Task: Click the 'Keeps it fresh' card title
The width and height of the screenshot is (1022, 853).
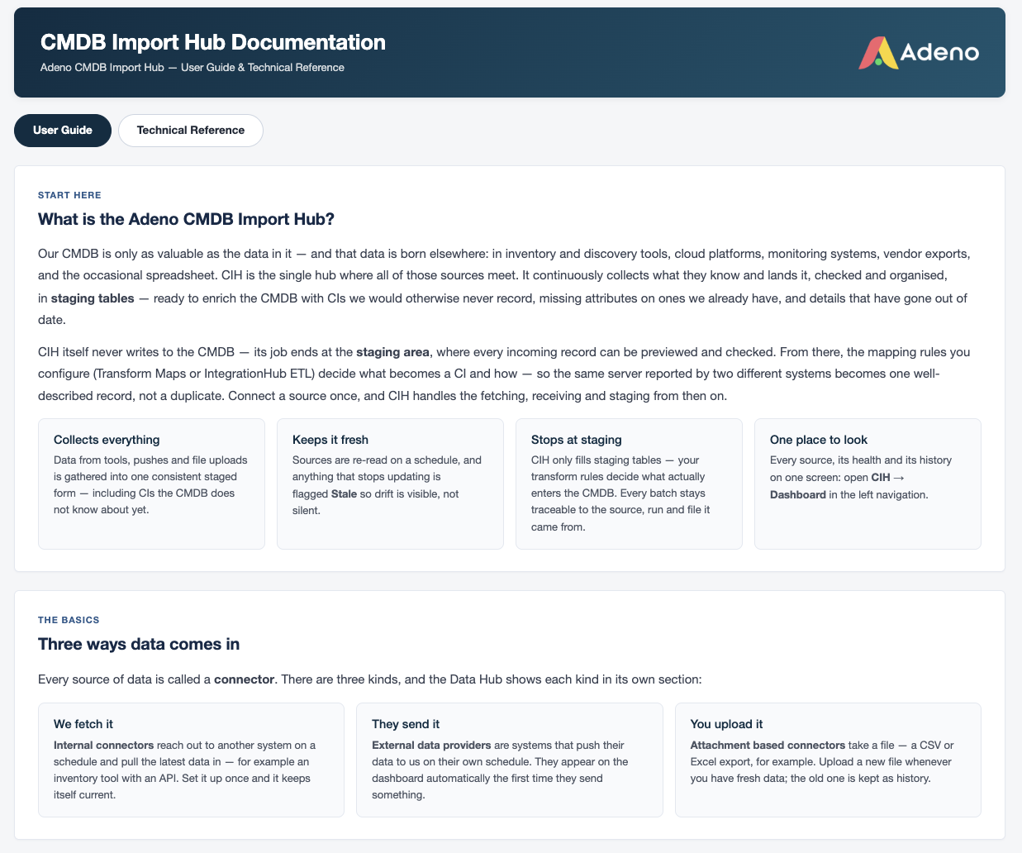Action: pyautogui.click(x=330, y=440)
